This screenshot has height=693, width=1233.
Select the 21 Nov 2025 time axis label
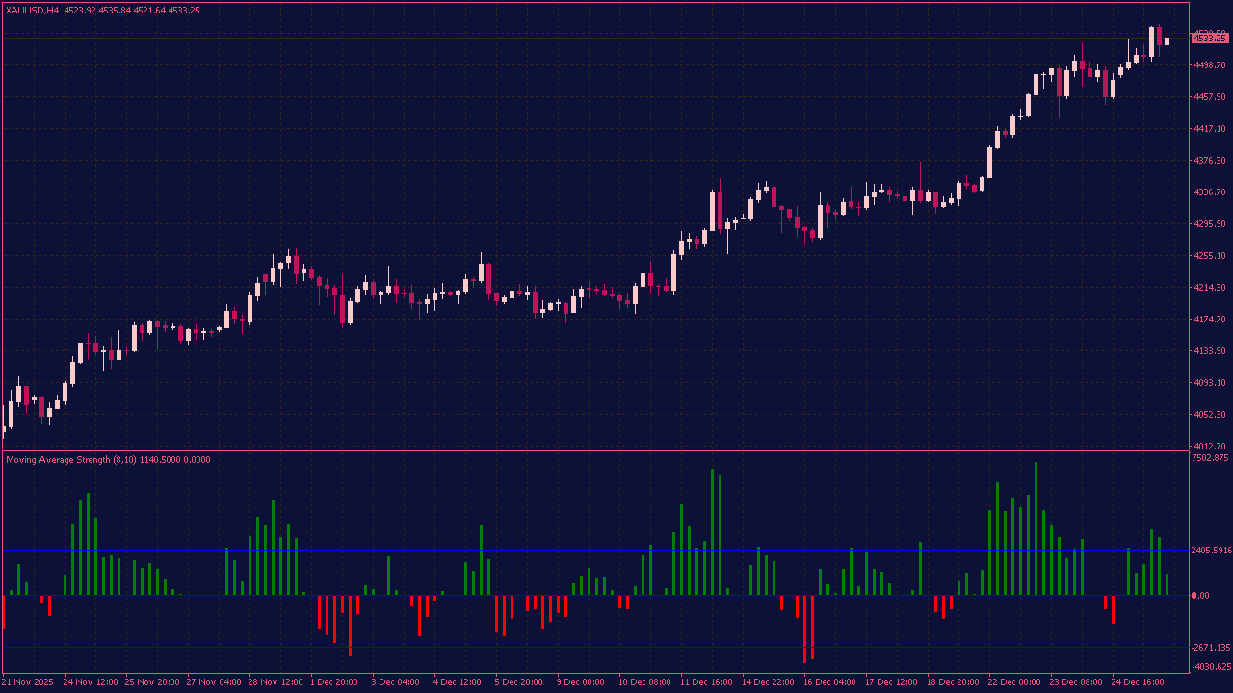[x=28, y=681]
